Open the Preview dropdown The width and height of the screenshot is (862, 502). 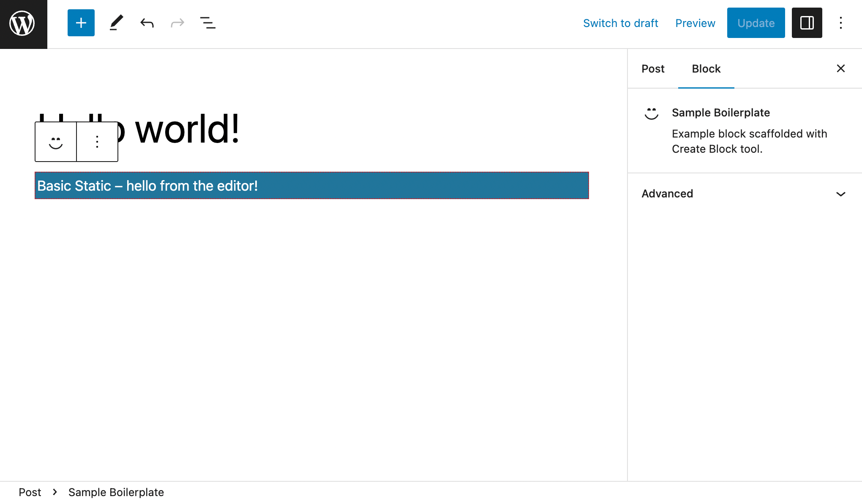coord(695,23)
